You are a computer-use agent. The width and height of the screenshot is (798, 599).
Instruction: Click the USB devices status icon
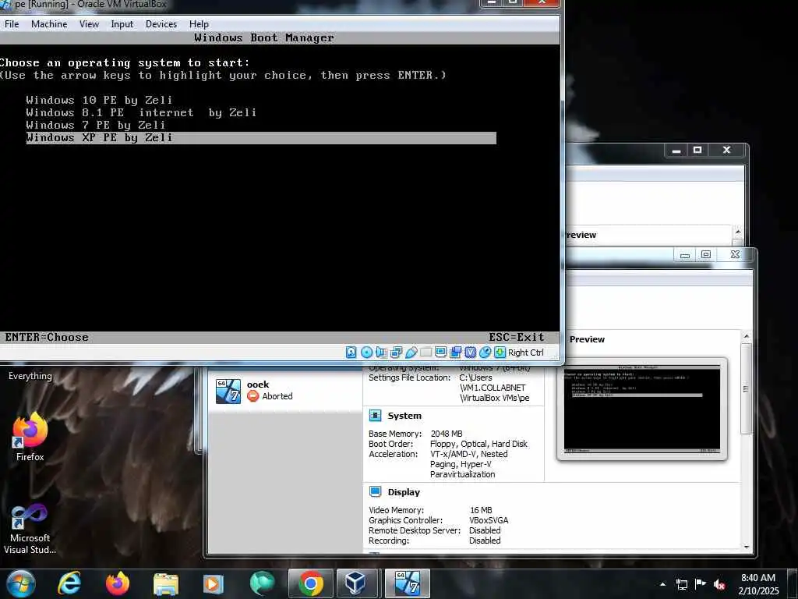(411, 353)
